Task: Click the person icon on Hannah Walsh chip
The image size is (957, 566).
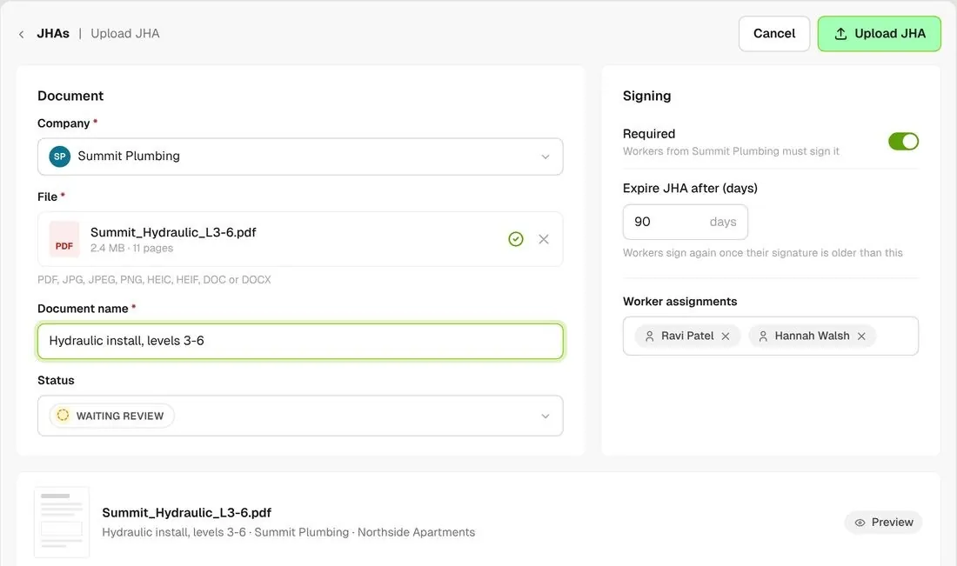Action: (763, 336)
